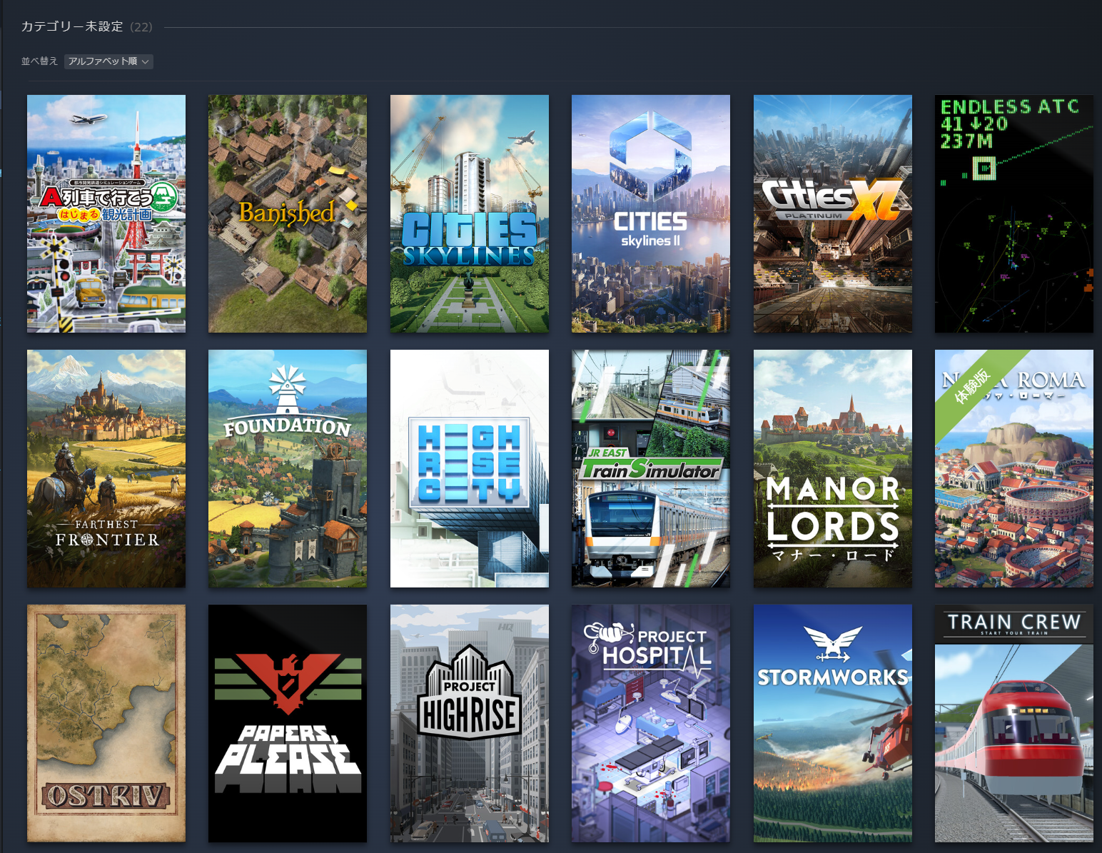Click the 並べ替え sort label
1102x853 pixels.
tap(39, 61)
